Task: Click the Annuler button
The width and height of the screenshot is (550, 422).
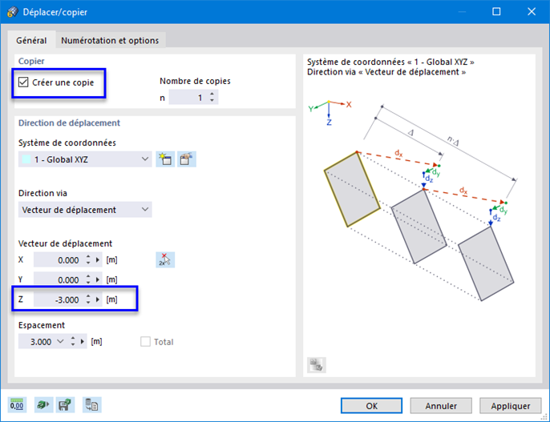Action: coord(441,405)
